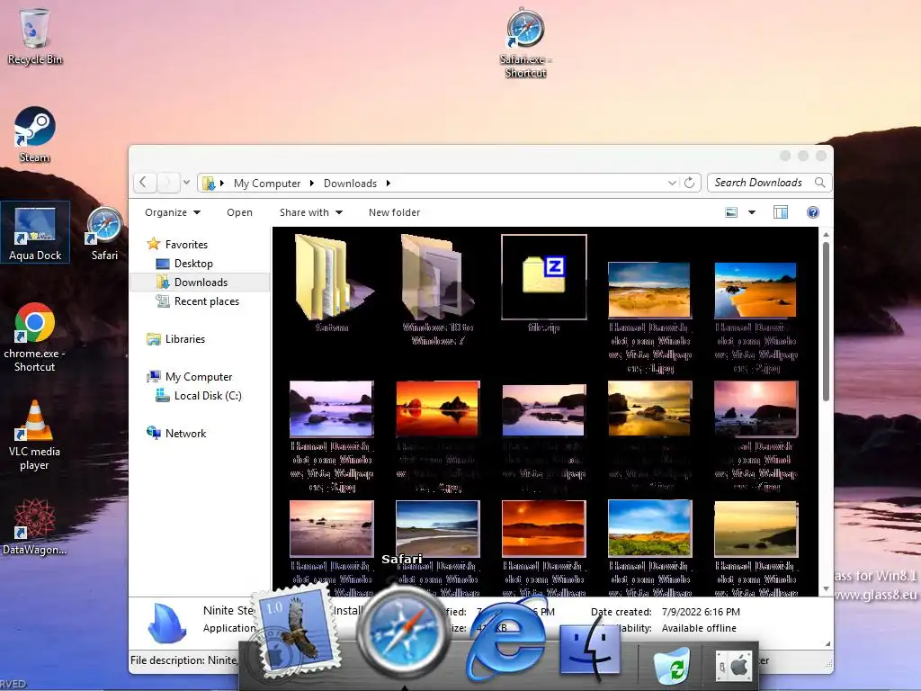Click the search magnifier icon
Screen dimensions: 921x691
(819, 183)
